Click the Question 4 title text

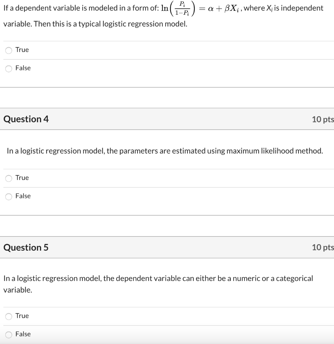pos(26,119)
